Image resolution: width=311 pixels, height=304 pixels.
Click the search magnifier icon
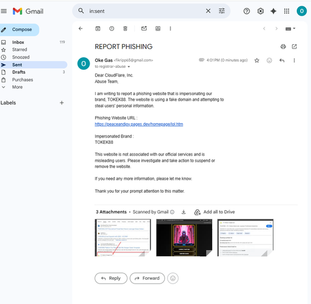(x=81, y=11)
